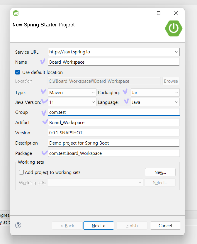The width and height of the screenshot is (197, 244).
Task: Click the Package field com.test.Board_Workspace
Action: [114, 153]
